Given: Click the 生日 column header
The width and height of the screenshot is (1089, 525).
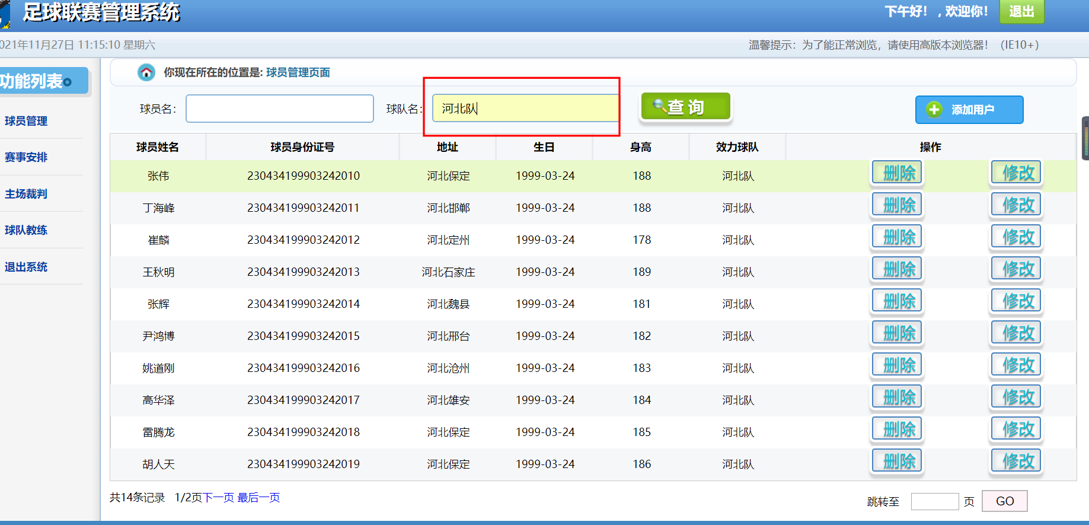Looking at the screenshot, I should [544, 147].
